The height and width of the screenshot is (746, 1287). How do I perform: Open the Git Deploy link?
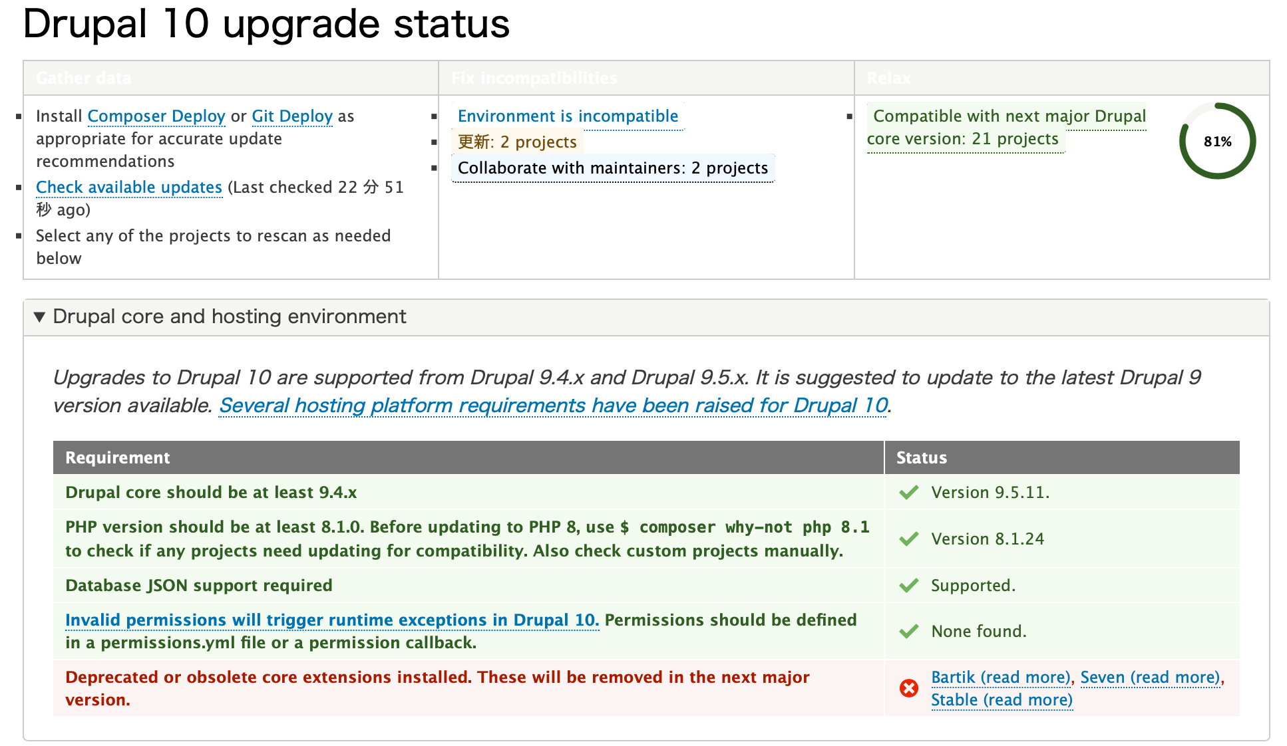(x=291, y=116)
